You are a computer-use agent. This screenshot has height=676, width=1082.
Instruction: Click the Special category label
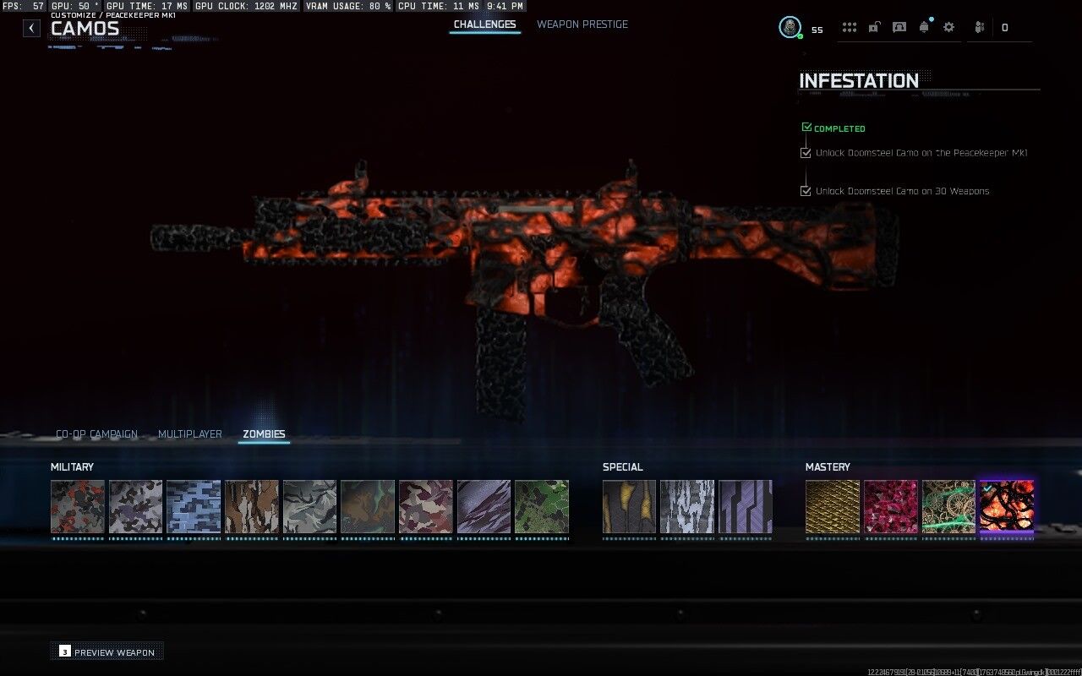(x=623, y=467)
